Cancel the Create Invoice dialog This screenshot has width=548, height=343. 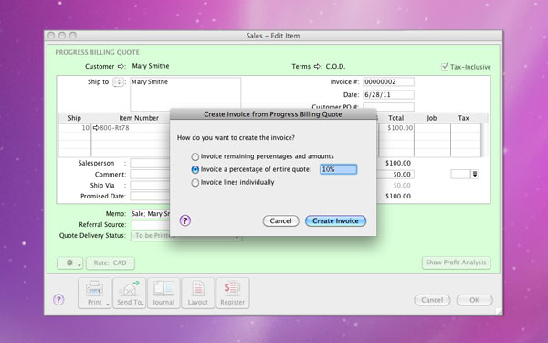280,220
